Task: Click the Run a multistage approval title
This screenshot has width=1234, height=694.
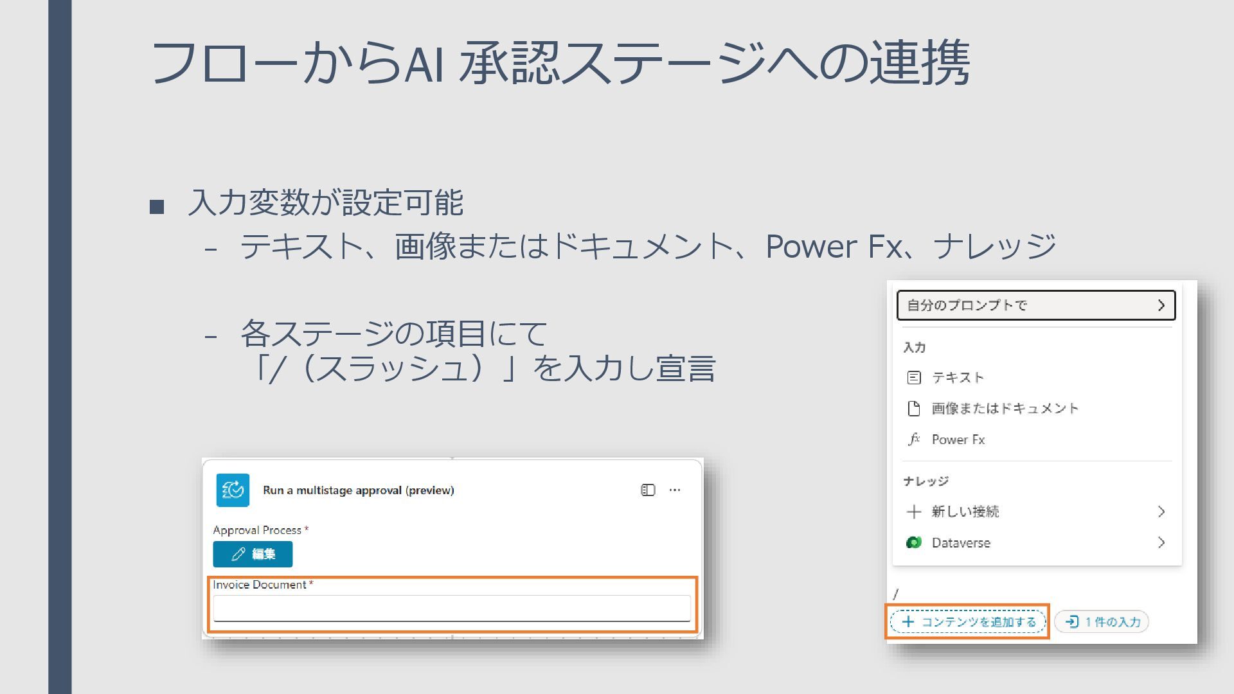Action: (358, 490)
